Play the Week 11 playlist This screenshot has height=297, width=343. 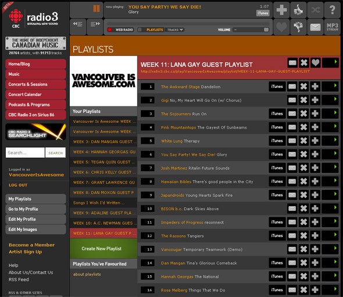pyautogui.click(x=331, y=63)
